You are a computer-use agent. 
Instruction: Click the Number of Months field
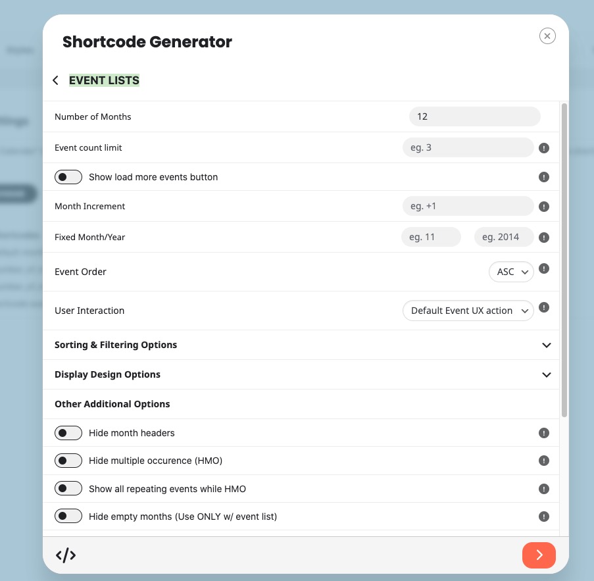(475, 116)
